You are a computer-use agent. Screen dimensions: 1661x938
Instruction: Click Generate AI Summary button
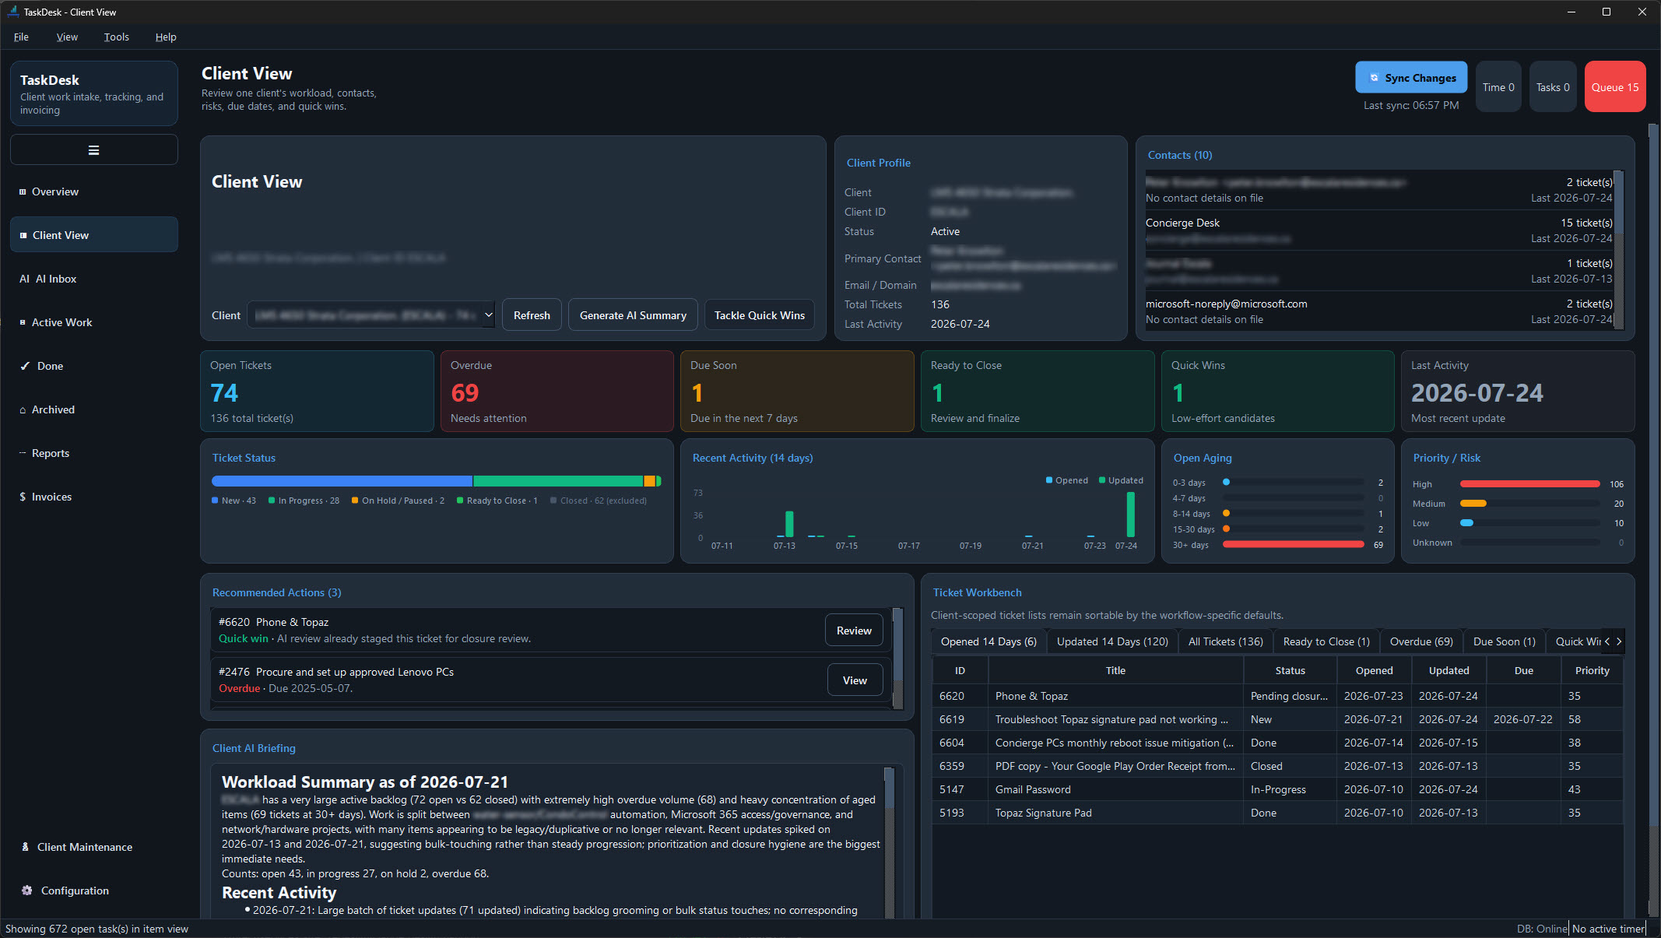(x=633, y=315)
